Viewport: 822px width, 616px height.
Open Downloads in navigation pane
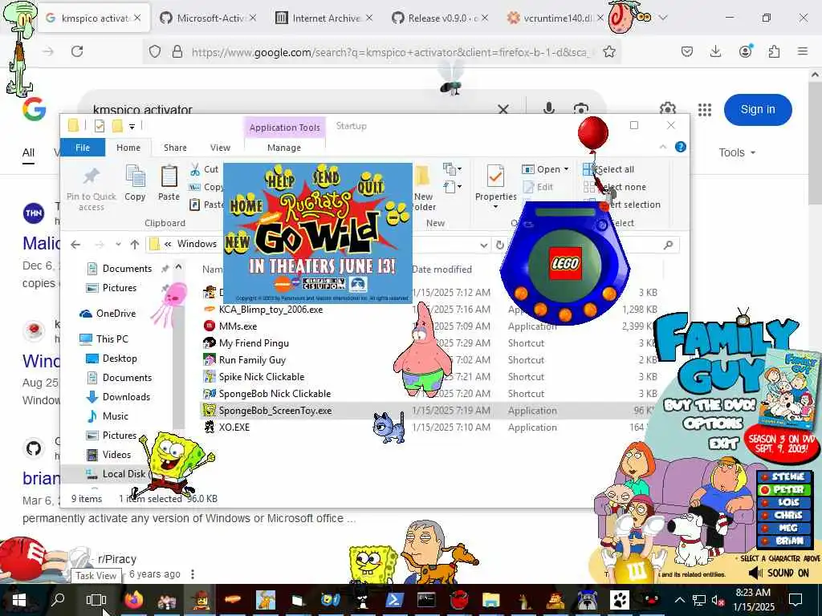tap(126, 396)
